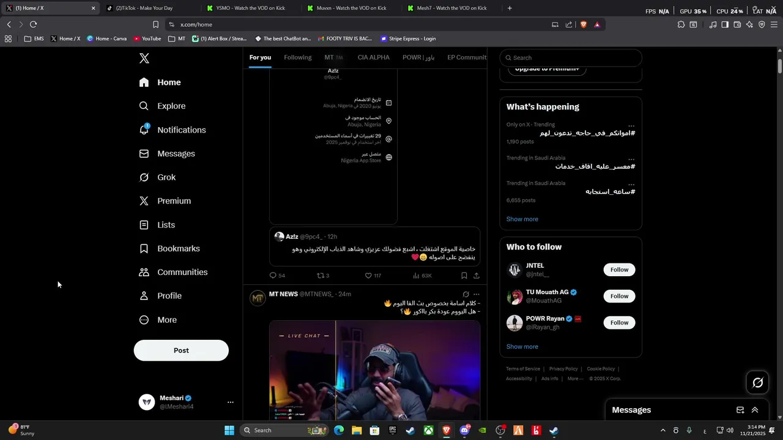The height and width of the screenshot is (440, 783).
Task: Open the browser hamburger menu
Action: 774,24
